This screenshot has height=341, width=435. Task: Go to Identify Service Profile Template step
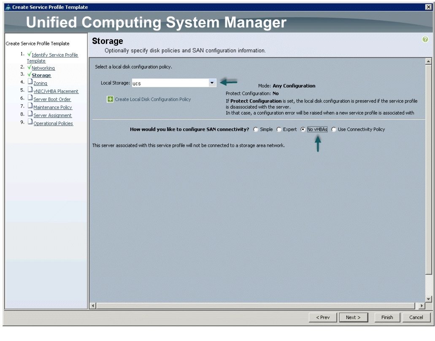tap(52, 58)
